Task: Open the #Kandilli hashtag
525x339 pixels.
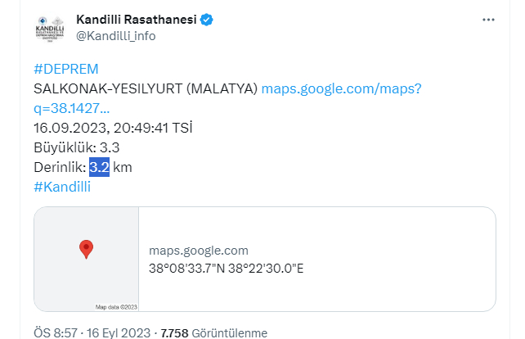Action: (62, 187)
